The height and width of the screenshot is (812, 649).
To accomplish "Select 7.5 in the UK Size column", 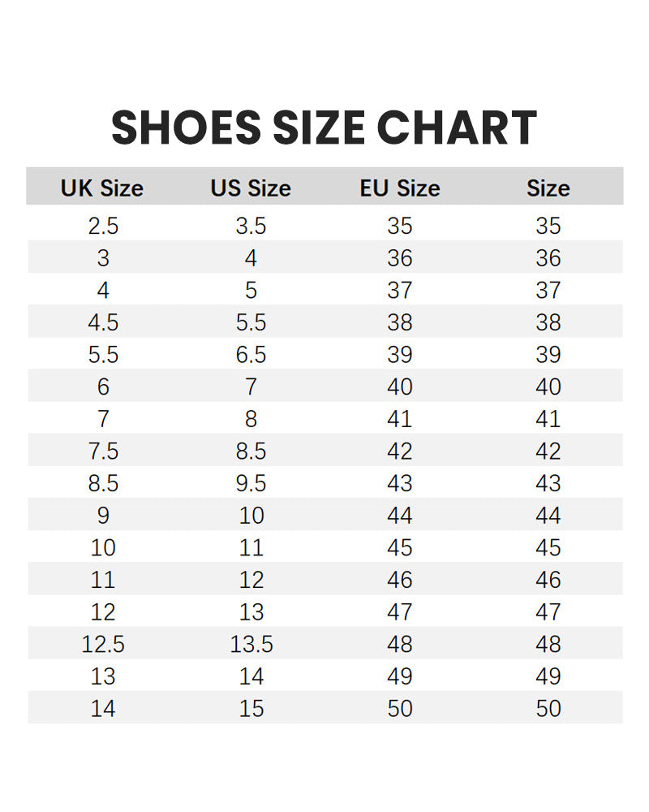I will 103,451.
